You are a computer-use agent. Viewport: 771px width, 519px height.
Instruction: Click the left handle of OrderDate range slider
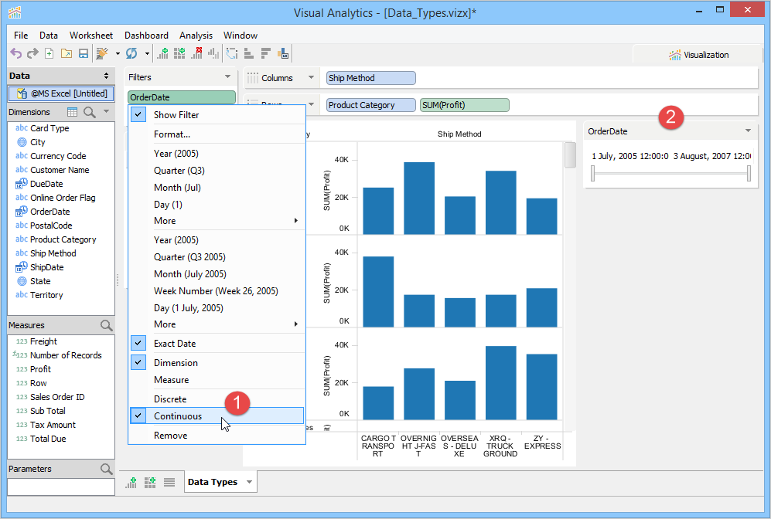(x=593, y=174)
